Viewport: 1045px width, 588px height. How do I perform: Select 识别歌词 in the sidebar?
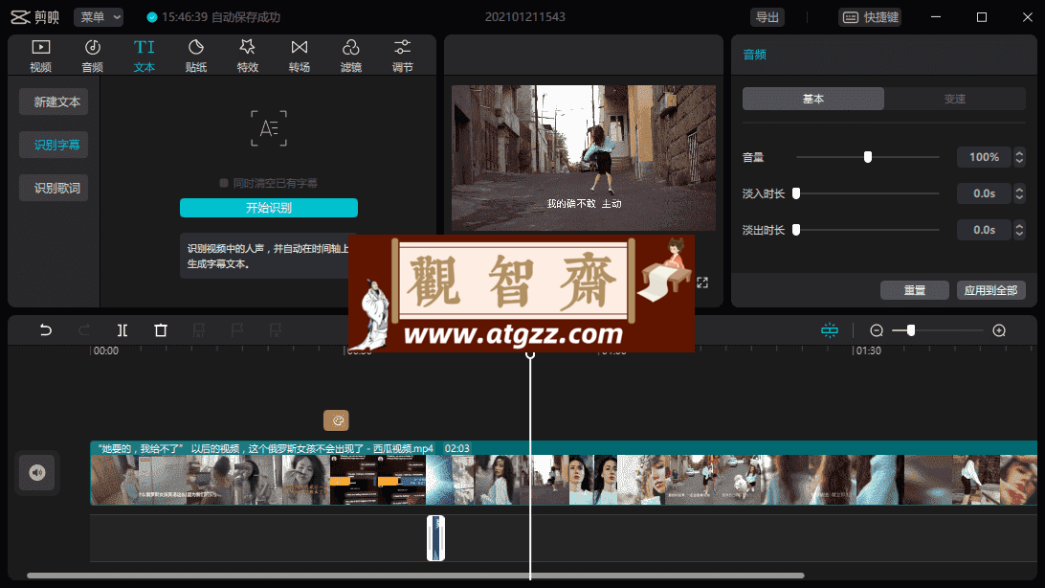click(54, 188)
